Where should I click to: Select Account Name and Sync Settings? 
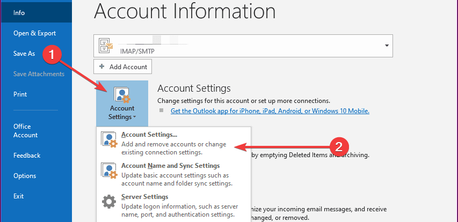(173, 174)
